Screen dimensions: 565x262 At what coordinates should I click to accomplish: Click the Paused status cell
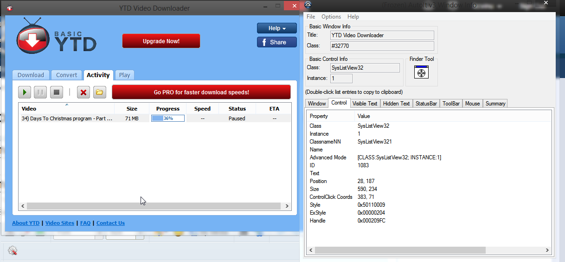click(237, 118)
